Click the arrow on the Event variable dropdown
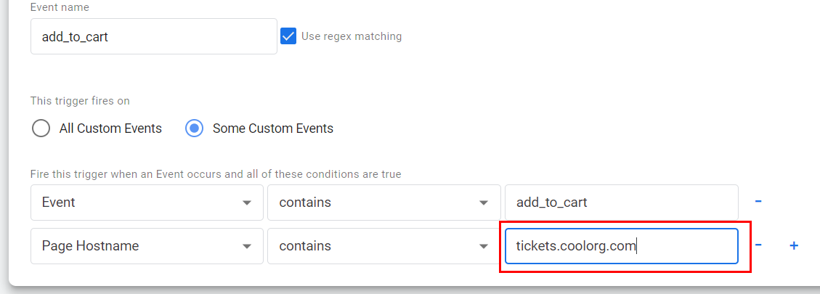 (x=247, y=203)
